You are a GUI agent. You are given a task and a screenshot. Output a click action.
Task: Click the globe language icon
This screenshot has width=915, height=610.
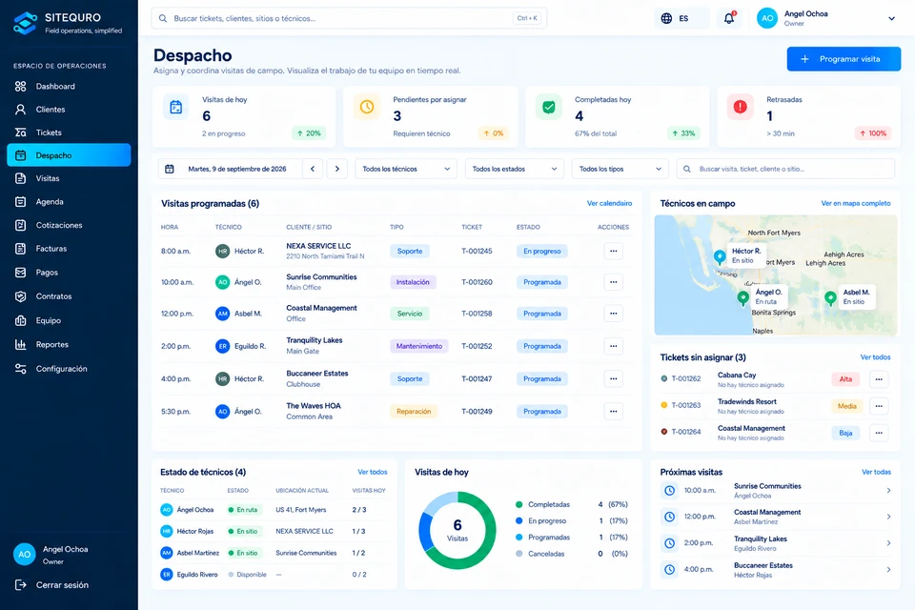tap(666, 18)
